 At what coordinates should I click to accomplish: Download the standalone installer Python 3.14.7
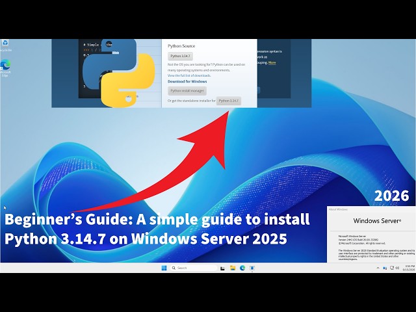point(228,101)
